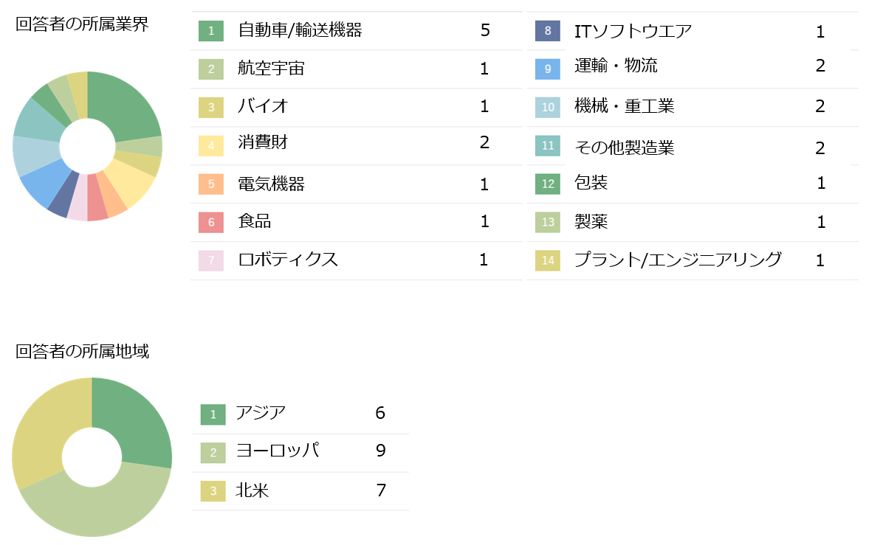Click the 機械・重工業 legend label
The image size is (869, 545).
(624, 105)
